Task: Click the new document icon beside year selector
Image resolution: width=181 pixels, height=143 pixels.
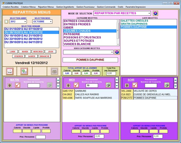Action: click(6, 21)
